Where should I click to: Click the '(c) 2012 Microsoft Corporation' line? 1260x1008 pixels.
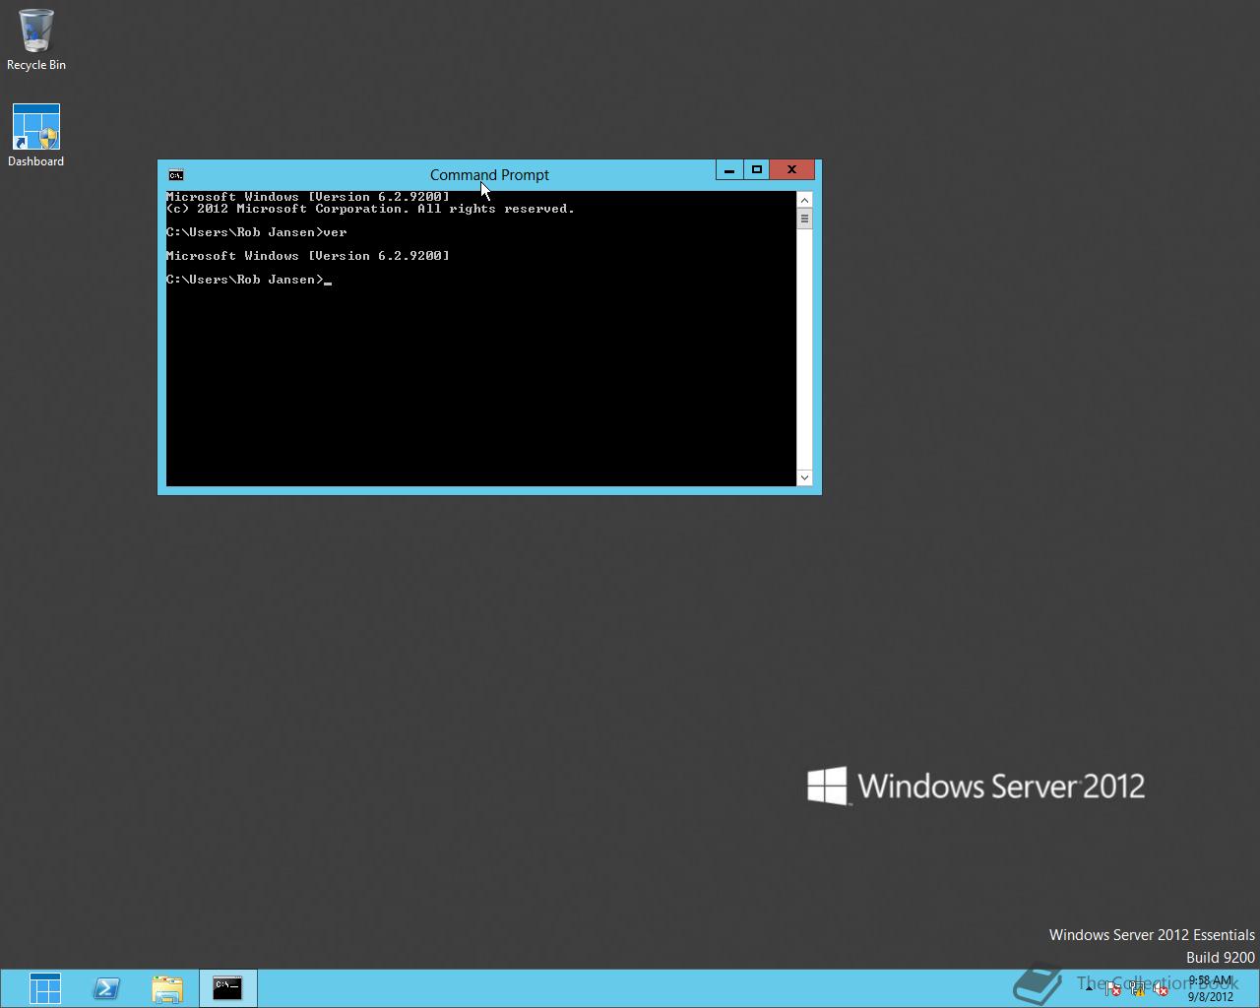[x=370, y=209]
